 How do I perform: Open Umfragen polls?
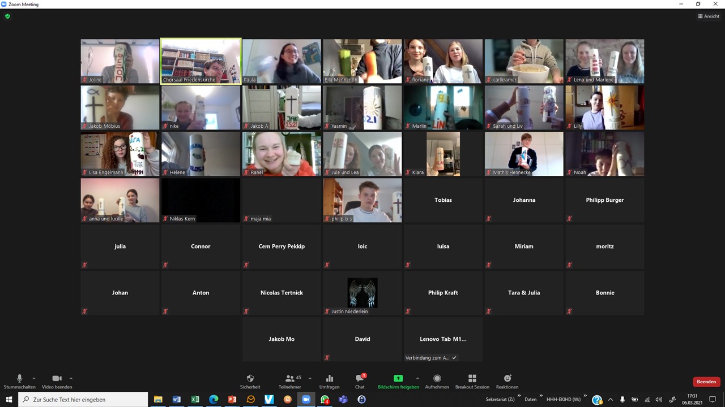(x=329, y=382)
